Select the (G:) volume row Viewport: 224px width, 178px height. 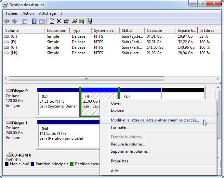pos(112,47)
